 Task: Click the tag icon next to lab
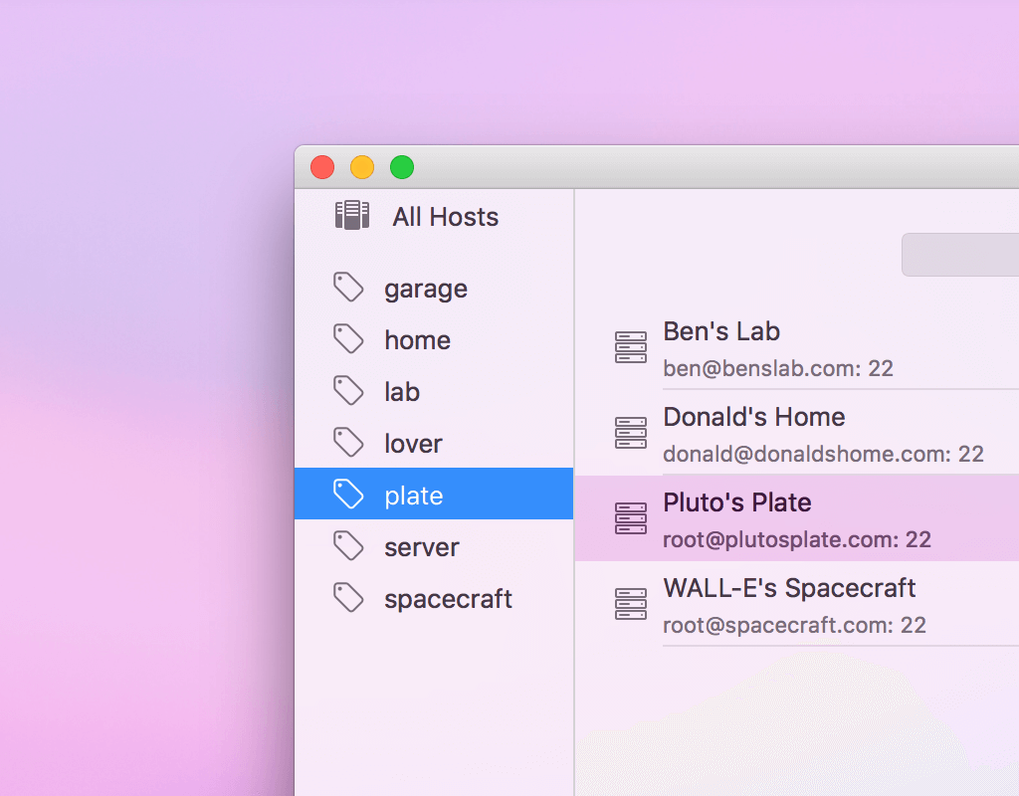[348, 390]
